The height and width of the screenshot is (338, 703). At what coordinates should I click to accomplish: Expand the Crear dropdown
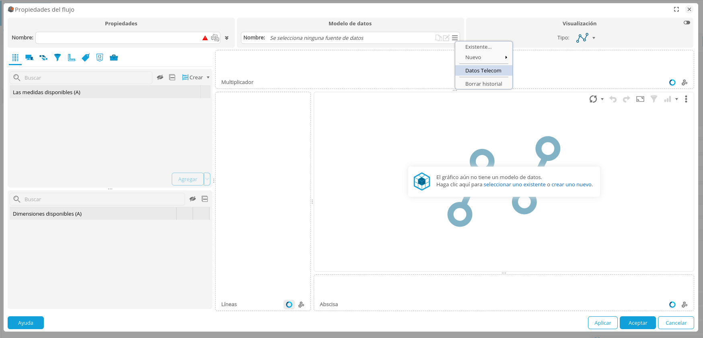tap(208, 77)
